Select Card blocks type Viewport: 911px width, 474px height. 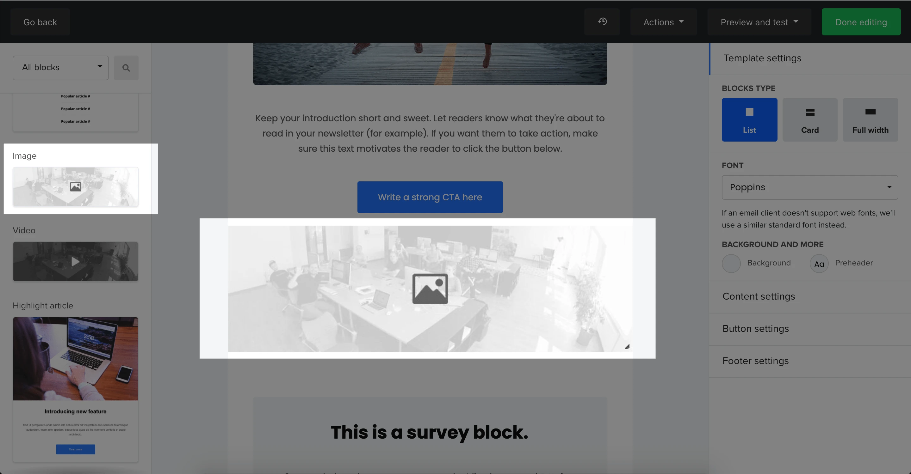(x=809, y=120)
